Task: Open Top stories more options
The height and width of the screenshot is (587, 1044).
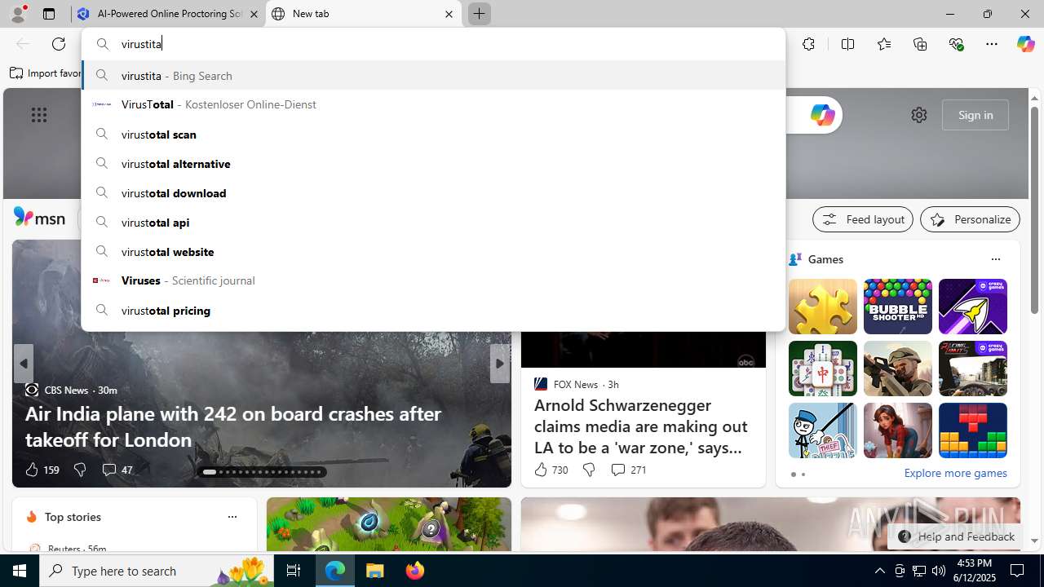Action: (x=232, y=517)
